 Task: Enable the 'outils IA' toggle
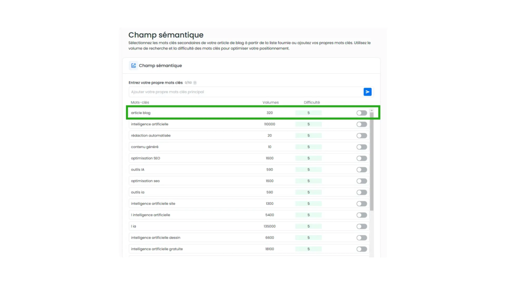pyautogui.click(x=362, y=169)
